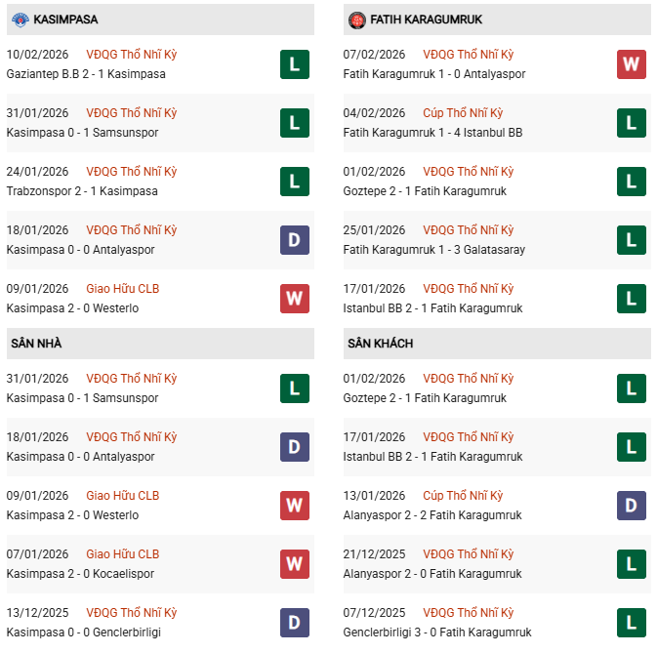The height and width of the screenshot is (653, 657).
Task: Click the L badge for Karagumruk 1-4 Istanbul BB
Action: coord(632,123)
